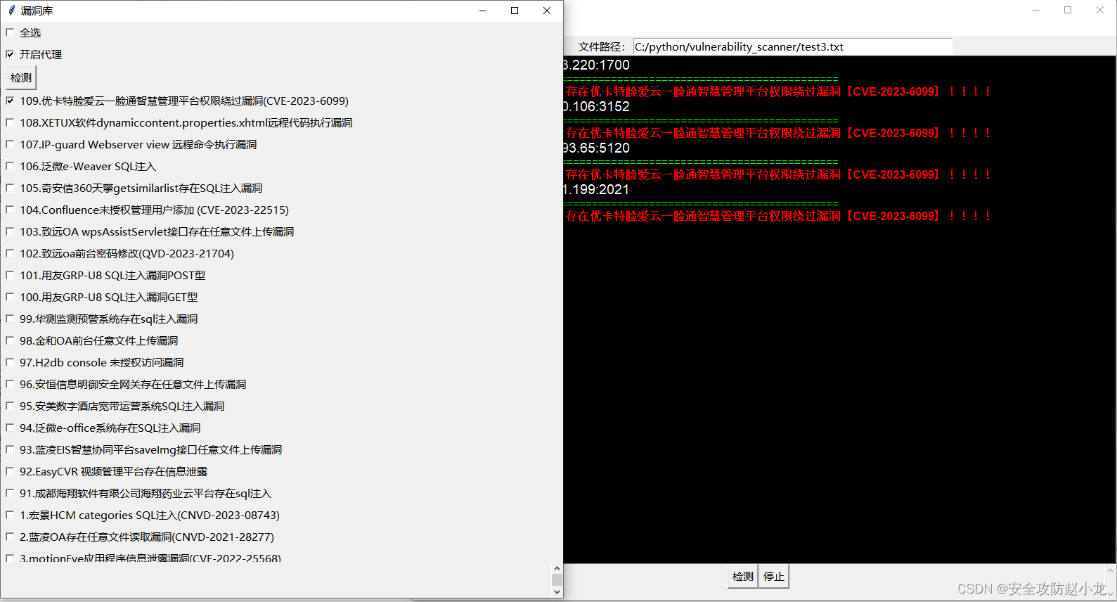Click 检测 button in main scanner window
The width and height of the screenshot is (1117, 602).
pos(743,577)
